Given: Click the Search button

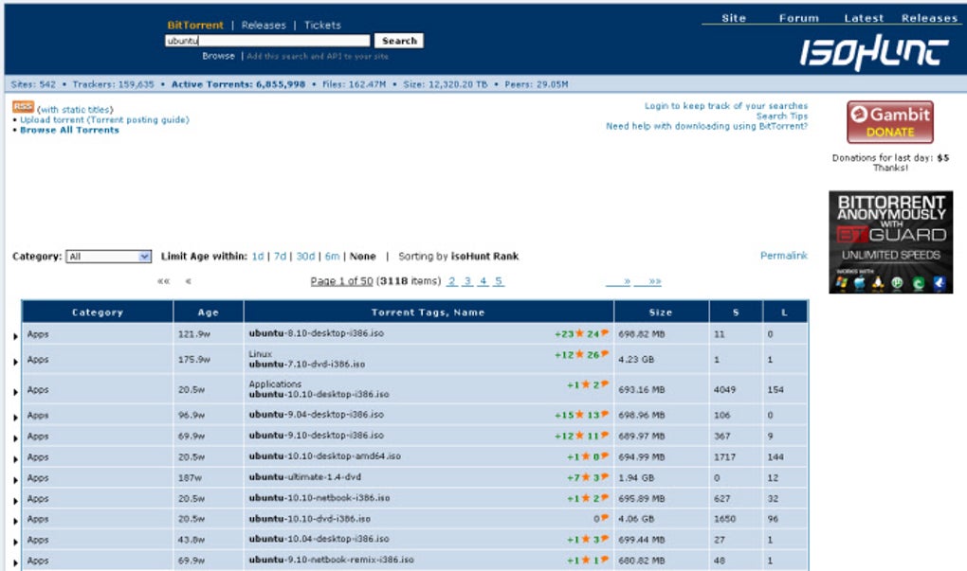Looking at the screenshot, I should [399, 41].
